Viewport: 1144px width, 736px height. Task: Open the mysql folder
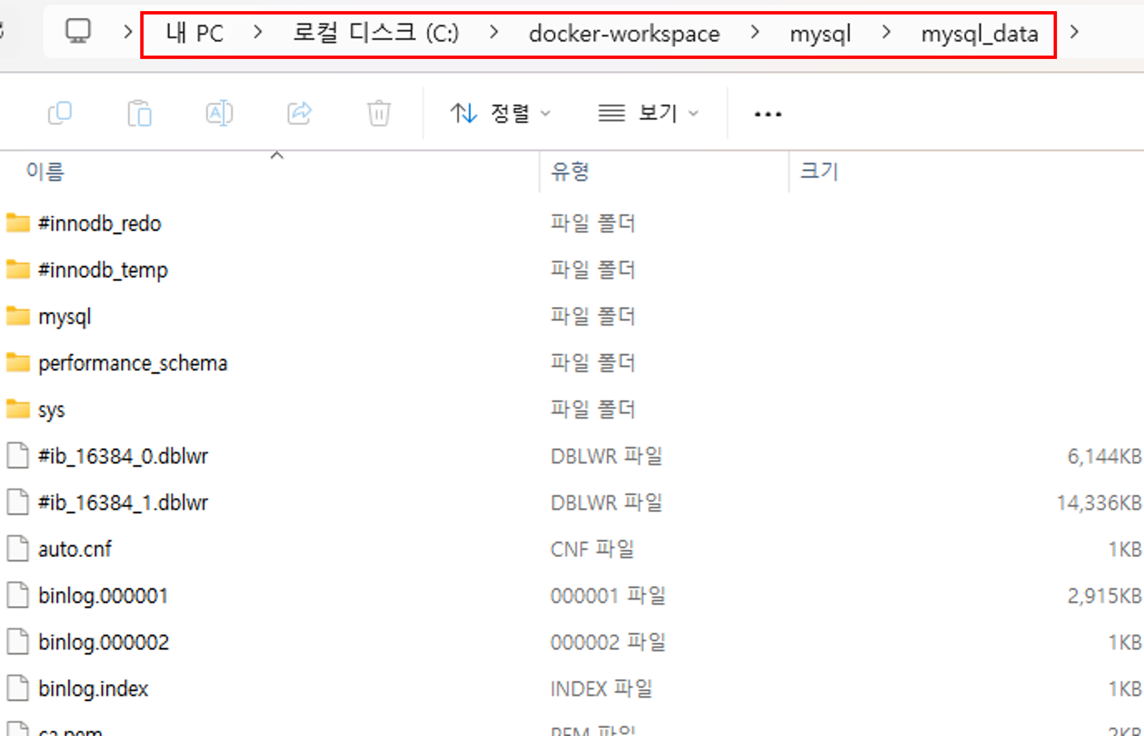click(x=65, y=317)
